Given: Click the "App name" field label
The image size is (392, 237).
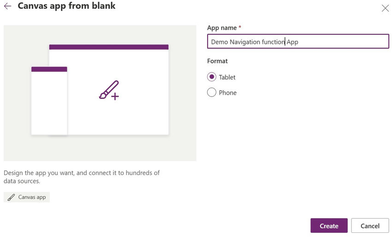Looking at the screenshot, I should pyautogui.click(x=222, y=28).
